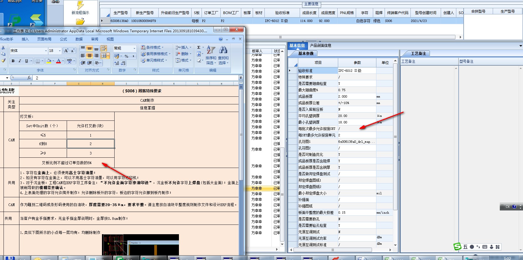Decrease font size with the small A icon
Image resolution: width=523 pixels, height=260 pixels.
pyautogui.click(x=72, y=51)
